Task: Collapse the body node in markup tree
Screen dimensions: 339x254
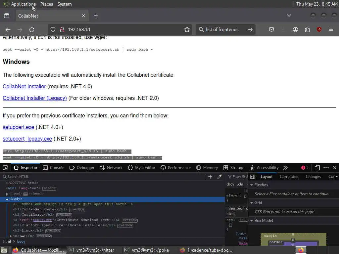Action: [7, 199]
